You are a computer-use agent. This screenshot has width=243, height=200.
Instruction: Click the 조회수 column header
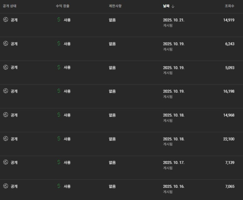click(229, 6)
